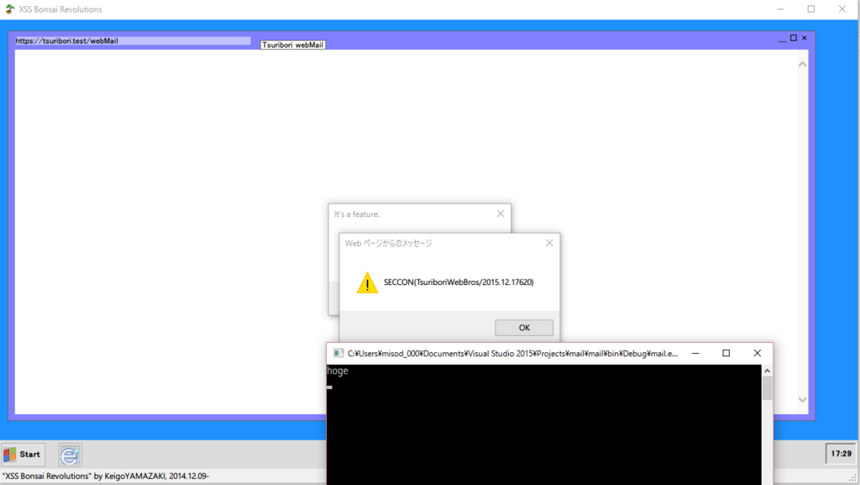
Task: Minimize the XSS Bonsai Revolutions window
Action: [780, 9]
